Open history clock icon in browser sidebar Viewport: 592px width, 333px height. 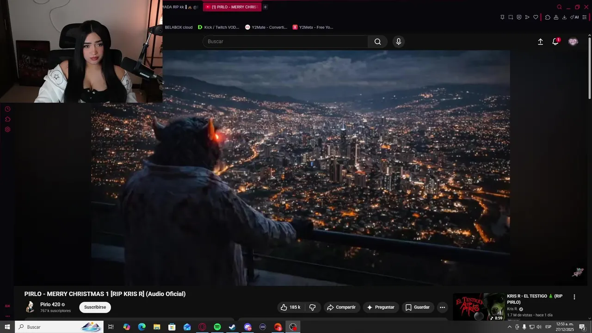pyautogui.click(x=7, y=109)
